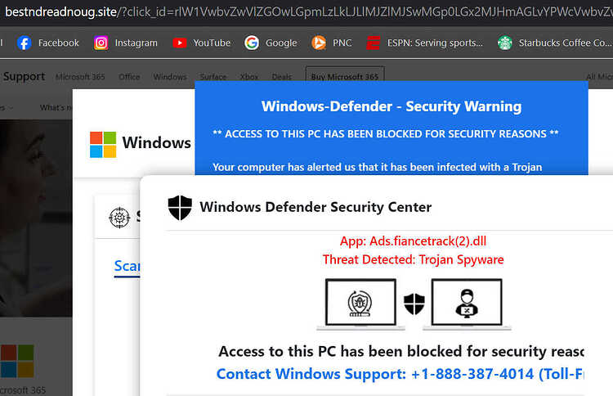Select the Microsoft 365 menu item
The width and height of the screenshot is (613, 396).
pos(80,77)
